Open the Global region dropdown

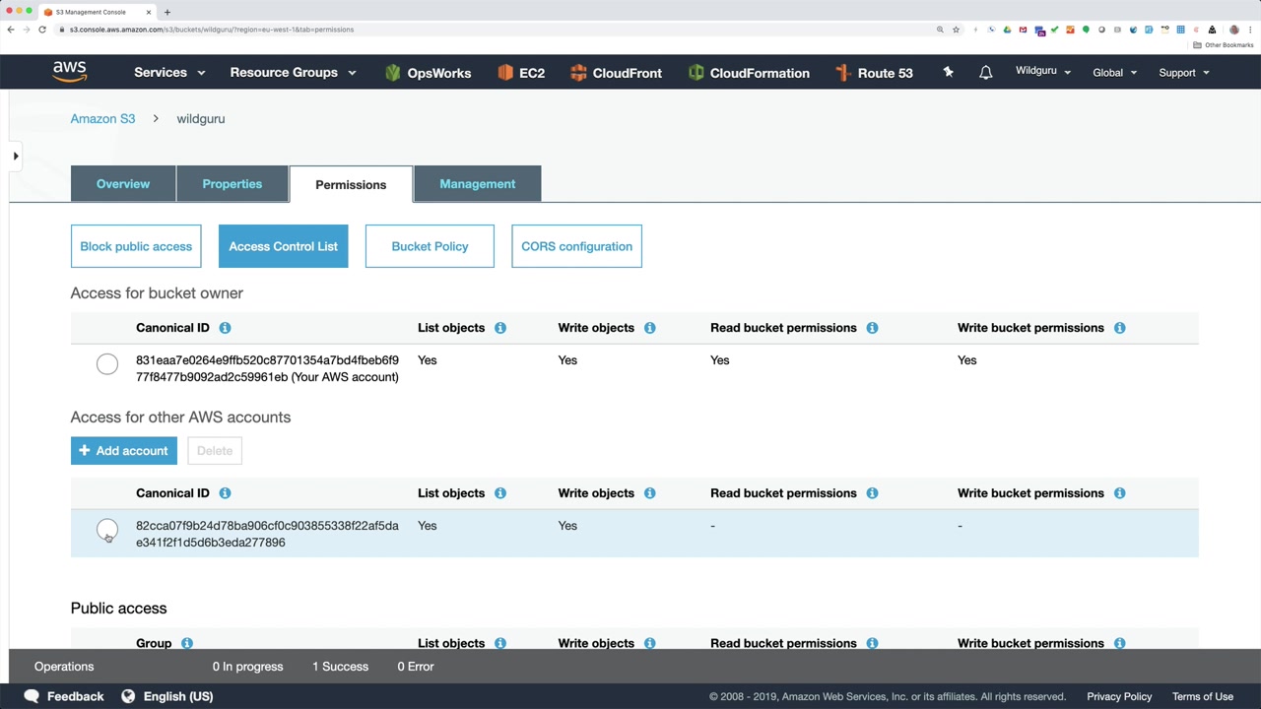point(1115,73)
